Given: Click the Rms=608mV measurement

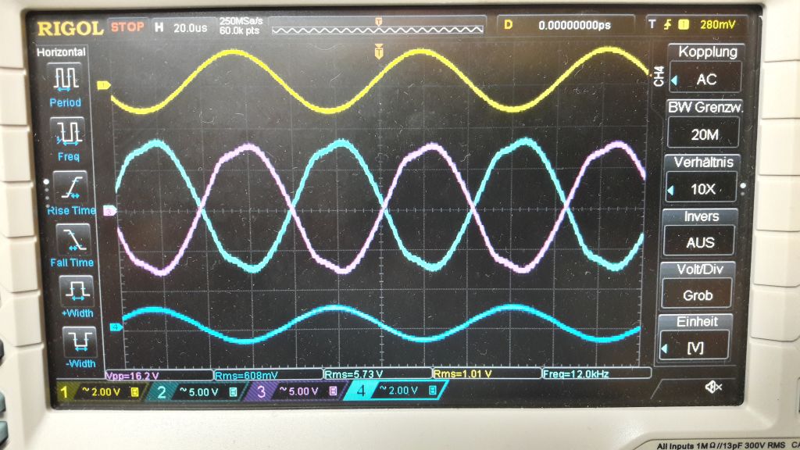Looking at the screenshot, I should [x=268, y=375].
